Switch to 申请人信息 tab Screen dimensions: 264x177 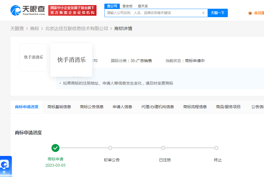pyautogui.click(x=122, y=107)
